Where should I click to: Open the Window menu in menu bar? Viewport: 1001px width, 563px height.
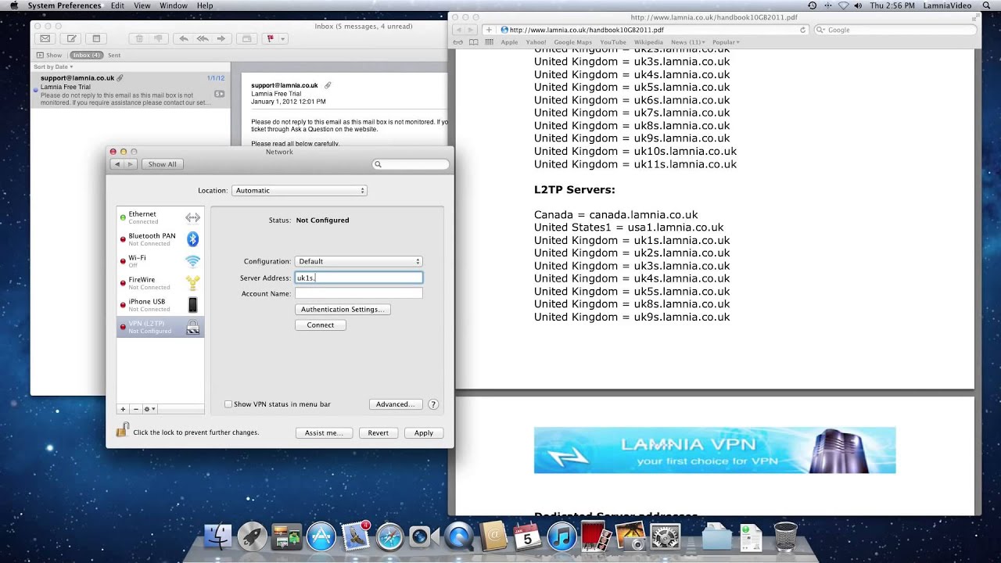[173, 5]
